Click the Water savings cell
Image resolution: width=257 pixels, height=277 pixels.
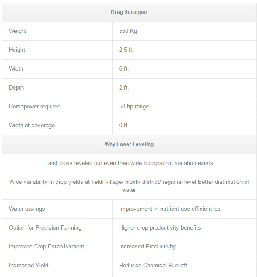point(57,209)
